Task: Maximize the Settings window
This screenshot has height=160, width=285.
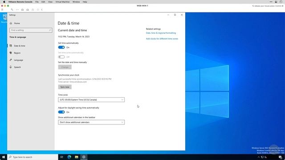Action: tap(175, 15)
